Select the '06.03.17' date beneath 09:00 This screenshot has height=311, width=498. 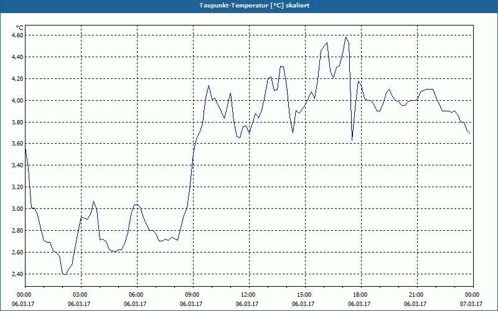[x=191, y=304]
